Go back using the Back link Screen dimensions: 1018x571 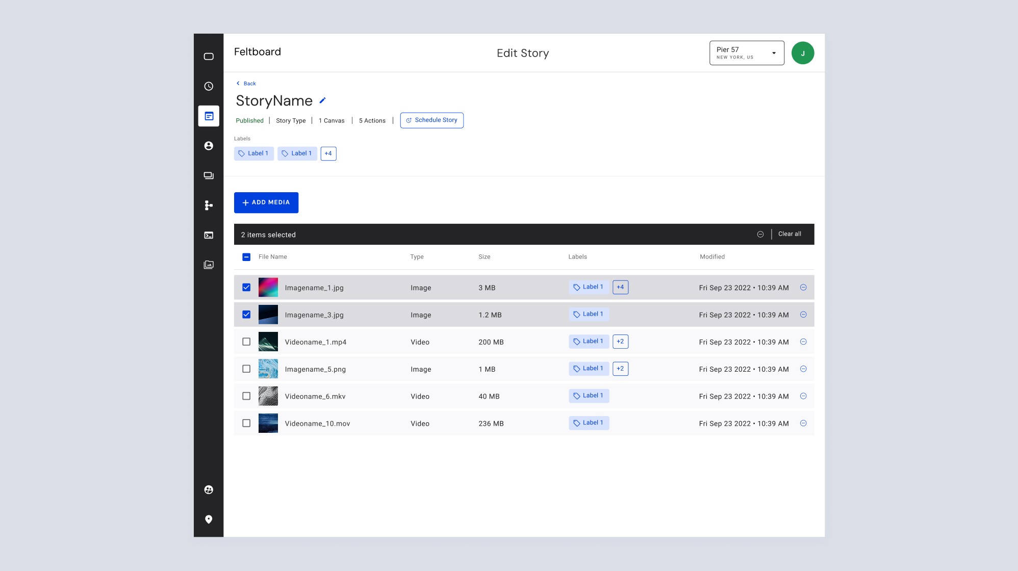[246, 84]
